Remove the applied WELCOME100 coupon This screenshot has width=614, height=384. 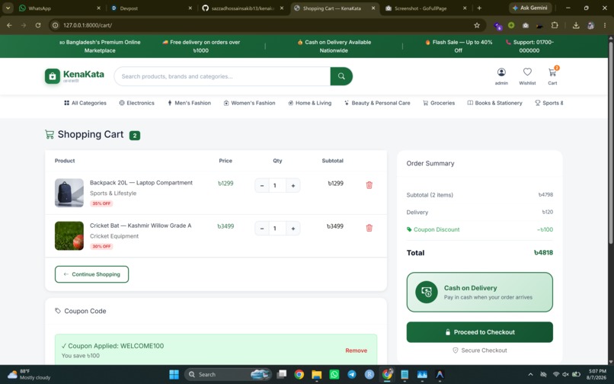[x=356, y=350]
